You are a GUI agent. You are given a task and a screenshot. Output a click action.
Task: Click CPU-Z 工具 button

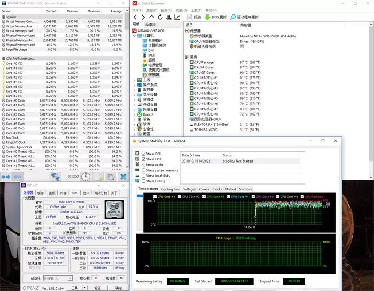point(74,288)
